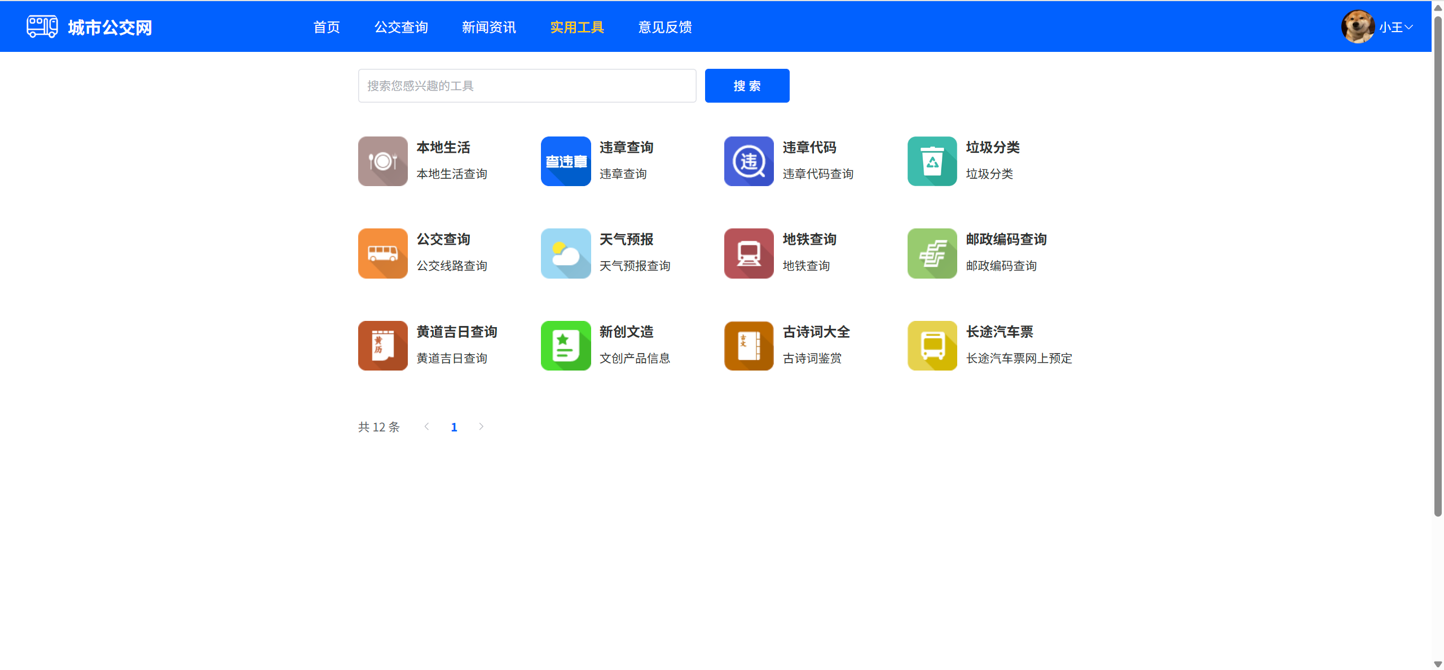Select the 垃圾分类 recycle bin icon

[x=932, y=161]
